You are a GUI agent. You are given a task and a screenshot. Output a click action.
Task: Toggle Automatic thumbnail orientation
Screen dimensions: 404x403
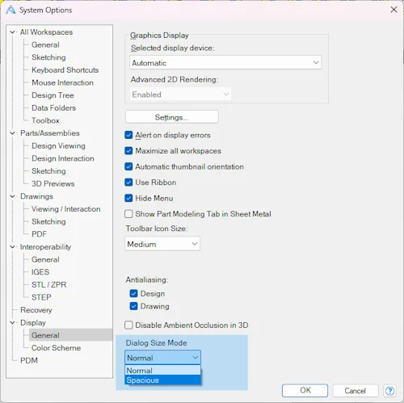click(x=128, y=166)
